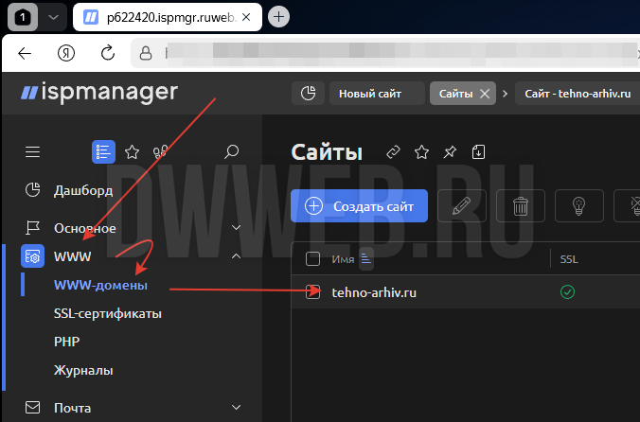Click the WWW menu label
This screenshot has width=640, height=422.
72,256
